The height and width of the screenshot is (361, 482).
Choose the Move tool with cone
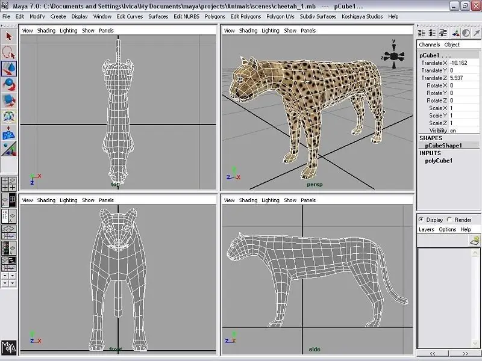click(x=8, y=68)
